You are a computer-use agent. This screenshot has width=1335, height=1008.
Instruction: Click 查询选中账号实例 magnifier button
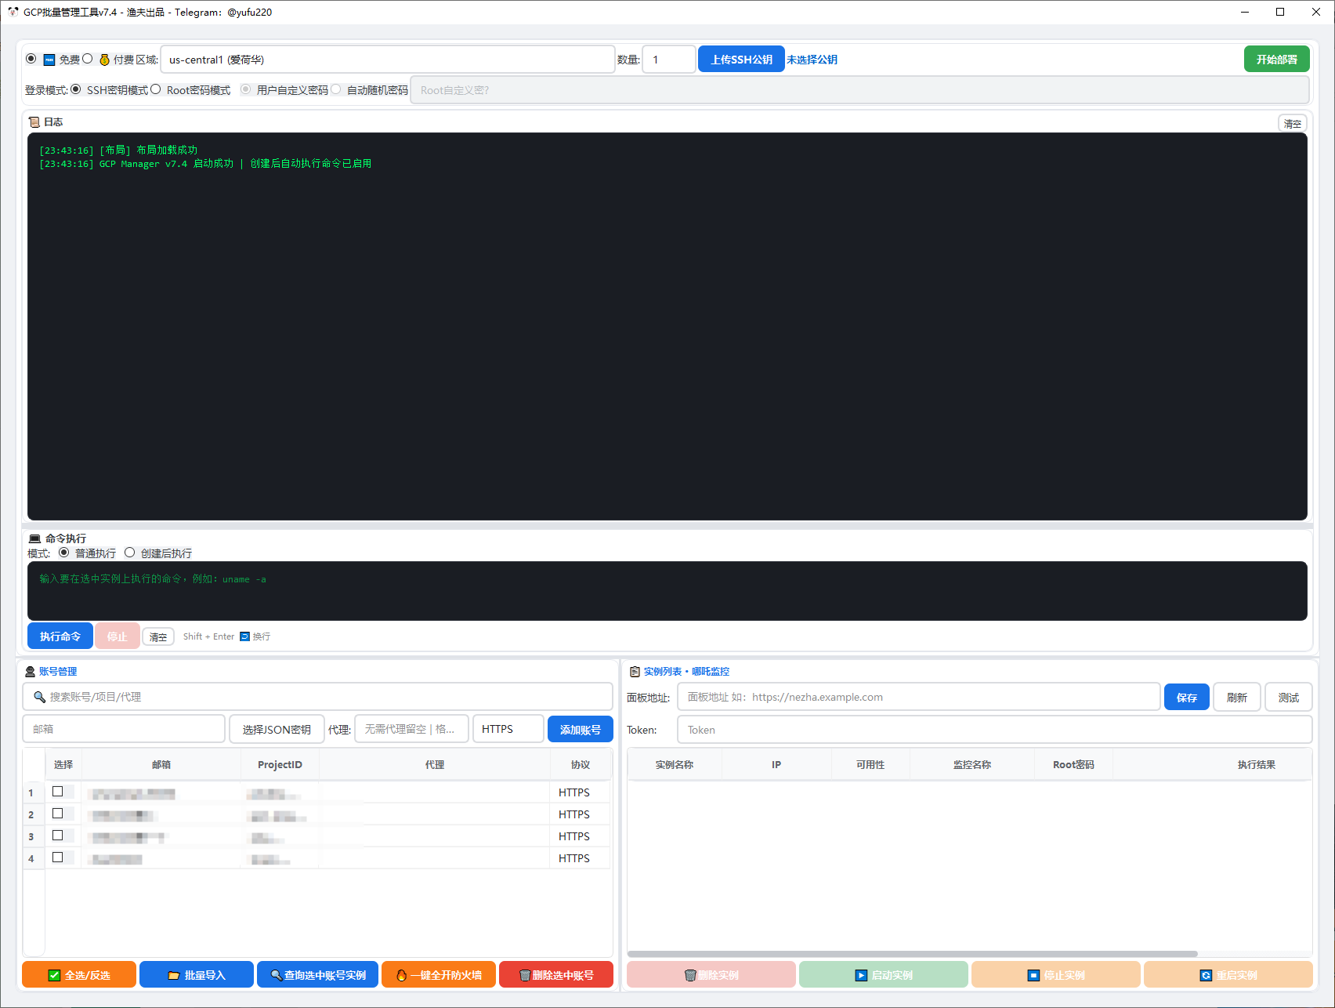[x=317, y=975]
